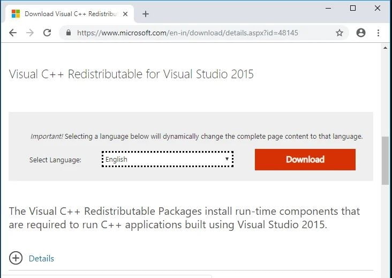
Task: Go back to the previous page
Action: point(13,33)
